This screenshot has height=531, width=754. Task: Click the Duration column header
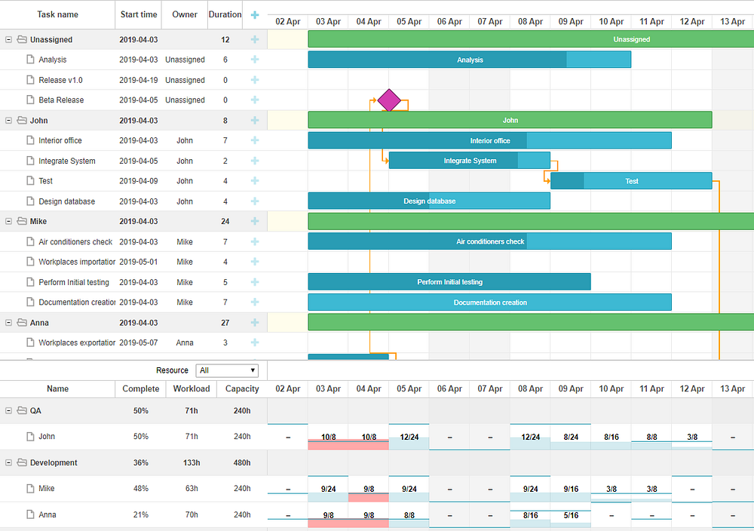click(x=225, y=14)
